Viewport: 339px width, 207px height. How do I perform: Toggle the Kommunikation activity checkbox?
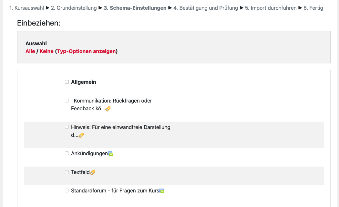point(67,101)
